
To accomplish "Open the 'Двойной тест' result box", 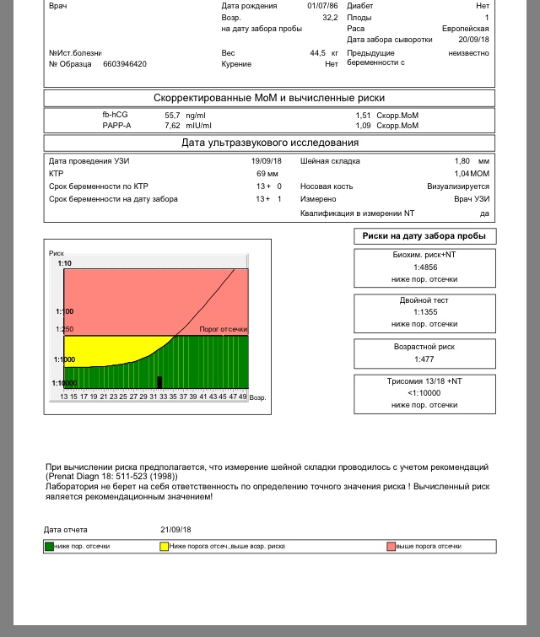I will coord(424,311).
